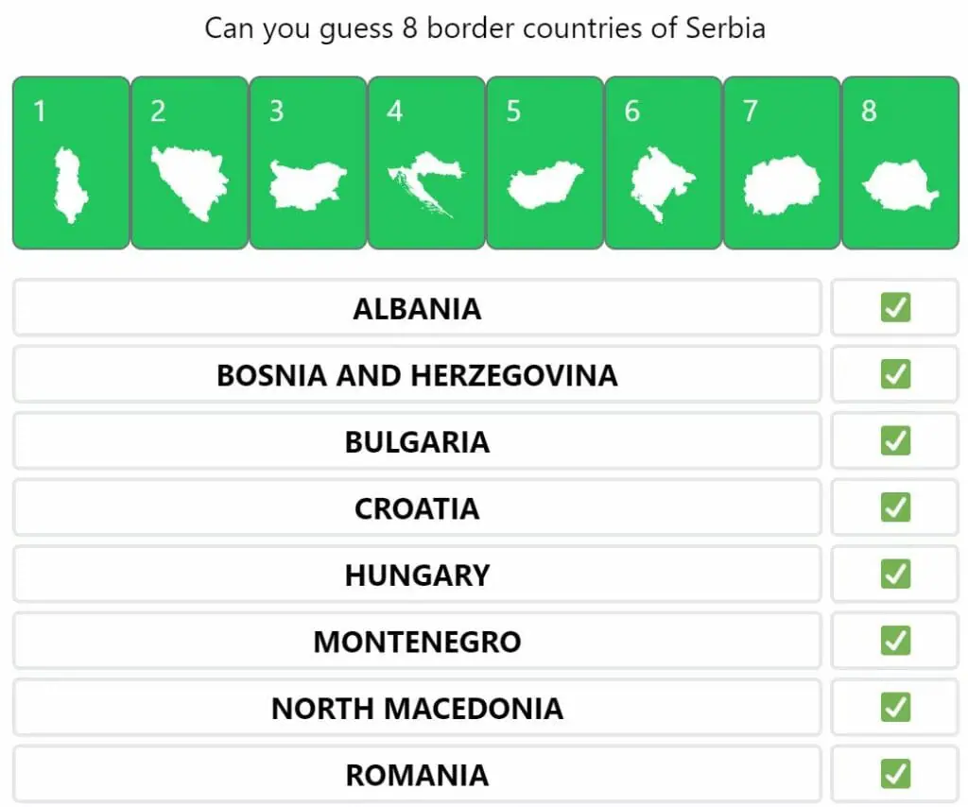Toggle the checkmark next to CROATIA

click(895, 507)
